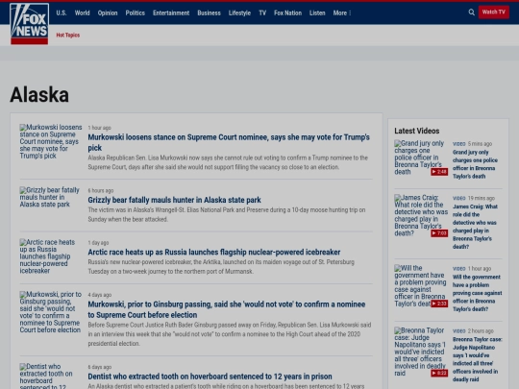Click thumbnail for Grizzly bear article

[x=50, y=197]
